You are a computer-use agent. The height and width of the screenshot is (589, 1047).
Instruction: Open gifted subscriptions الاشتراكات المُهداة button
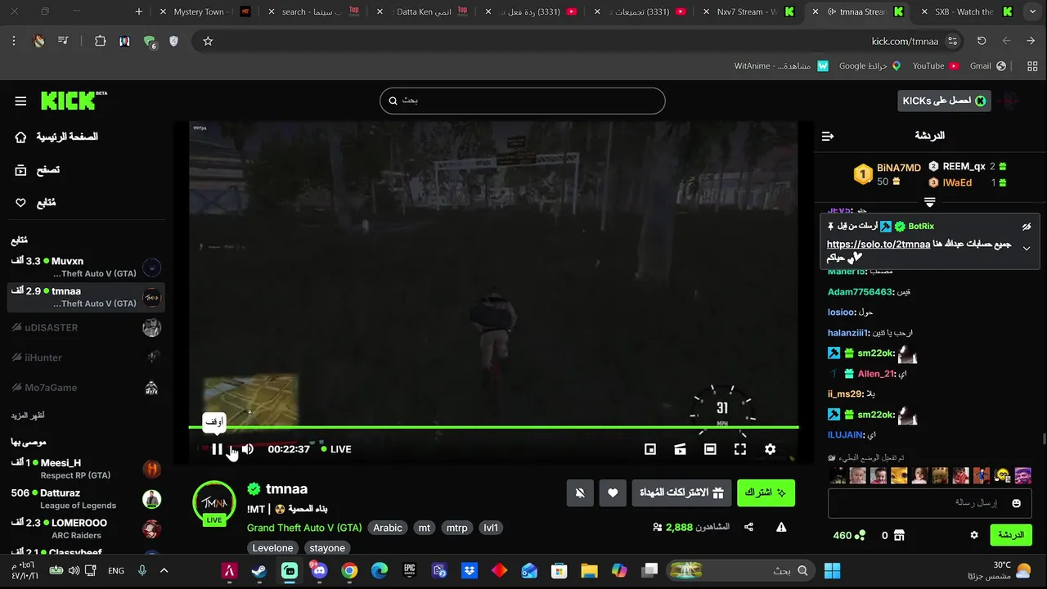pos(681,492)
